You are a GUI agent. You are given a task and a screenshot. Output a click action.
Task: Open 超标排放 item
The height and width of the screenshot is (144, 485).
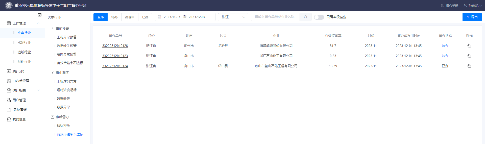tap(63, 126)
